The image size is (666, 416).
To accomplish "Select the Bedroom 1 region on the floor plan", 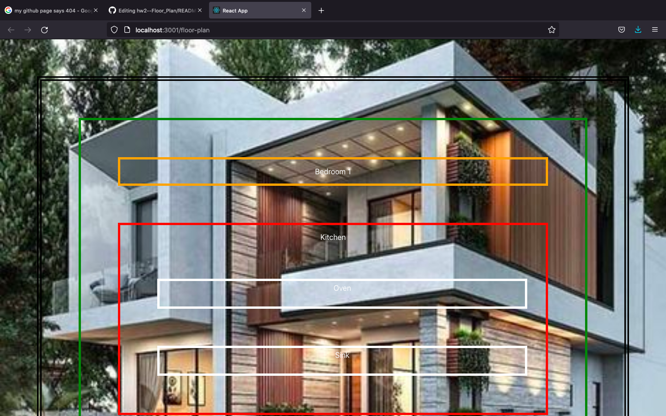I will (333, 171).
